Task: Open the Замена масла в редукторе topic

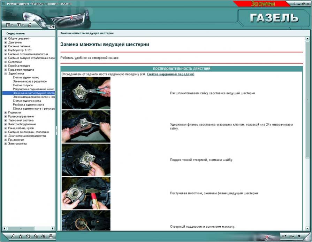Action: pos(30,81)
